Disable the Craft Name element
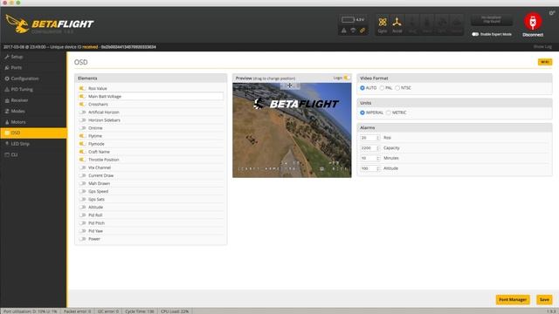 coord(82,152)
